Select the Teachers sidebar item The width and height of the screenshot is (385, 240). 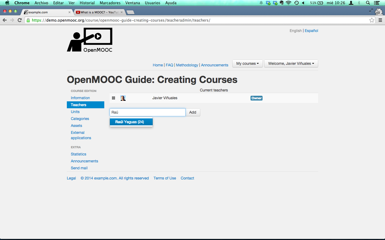click(86, 105)
